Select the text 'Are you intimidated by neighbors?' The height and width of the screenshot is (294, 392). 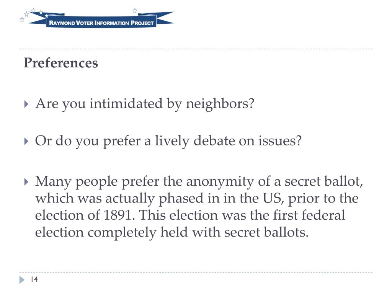click(145, 104)
